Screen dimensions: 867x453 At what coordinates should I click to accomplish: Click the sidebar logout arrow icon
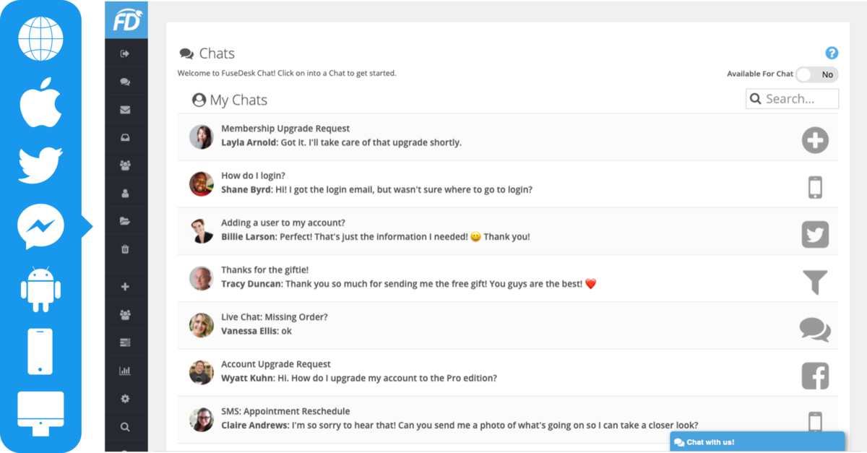click(126, 52)
